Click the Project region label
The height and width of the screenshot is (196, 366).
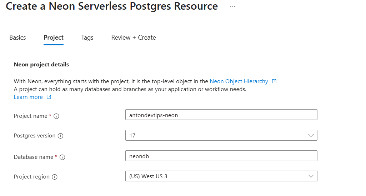[31, 177]
